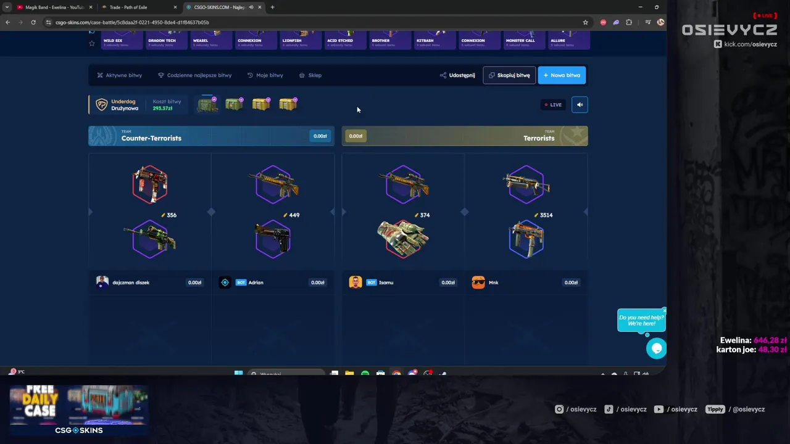Switch to the Magik Band YouTube tab

click(54, 7)
